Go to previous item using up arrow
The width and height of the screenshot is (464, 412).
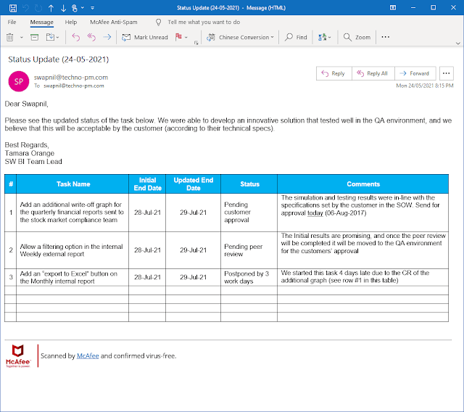pyautogui.click(x=51, y=8)
